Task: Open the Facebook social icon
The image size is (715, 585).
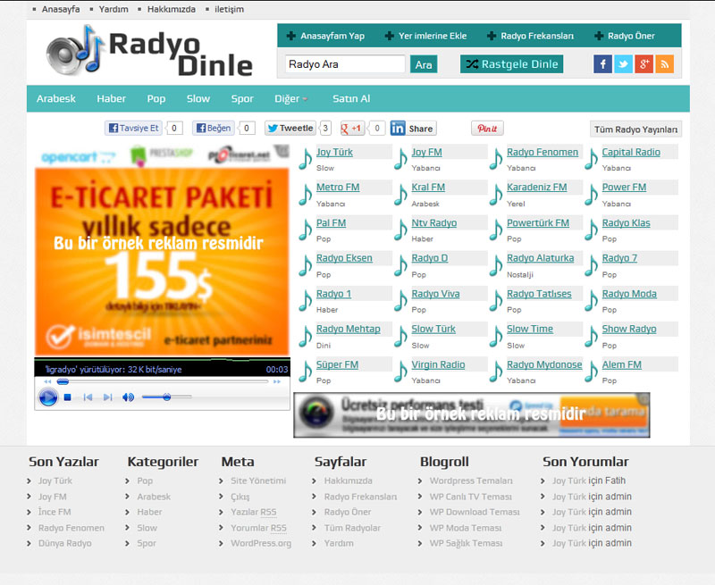Action: pos(602,64)
